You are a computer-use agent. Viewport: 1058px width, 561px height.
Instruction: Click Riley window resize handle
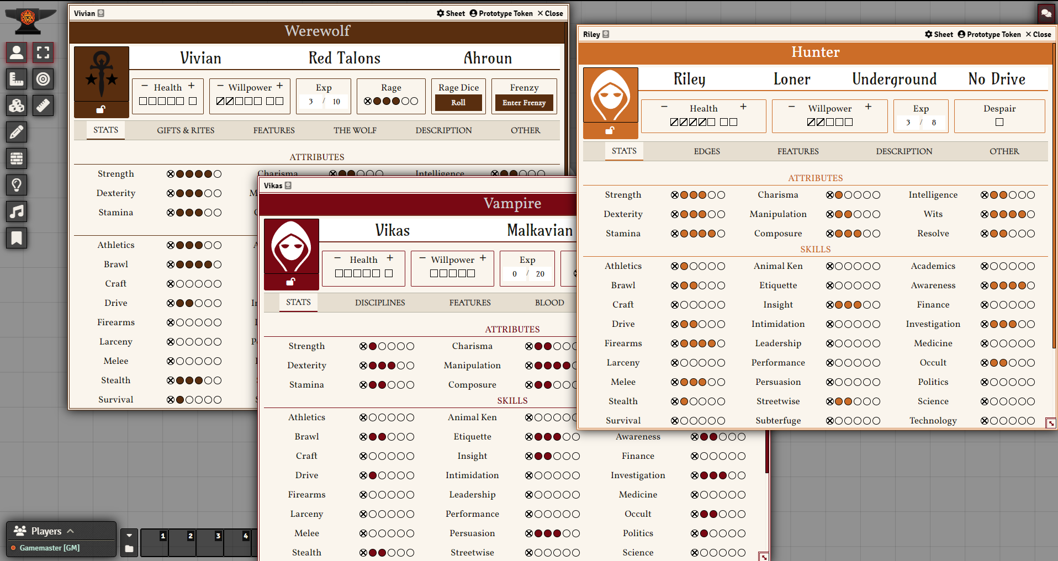(x=1051, y=423)
